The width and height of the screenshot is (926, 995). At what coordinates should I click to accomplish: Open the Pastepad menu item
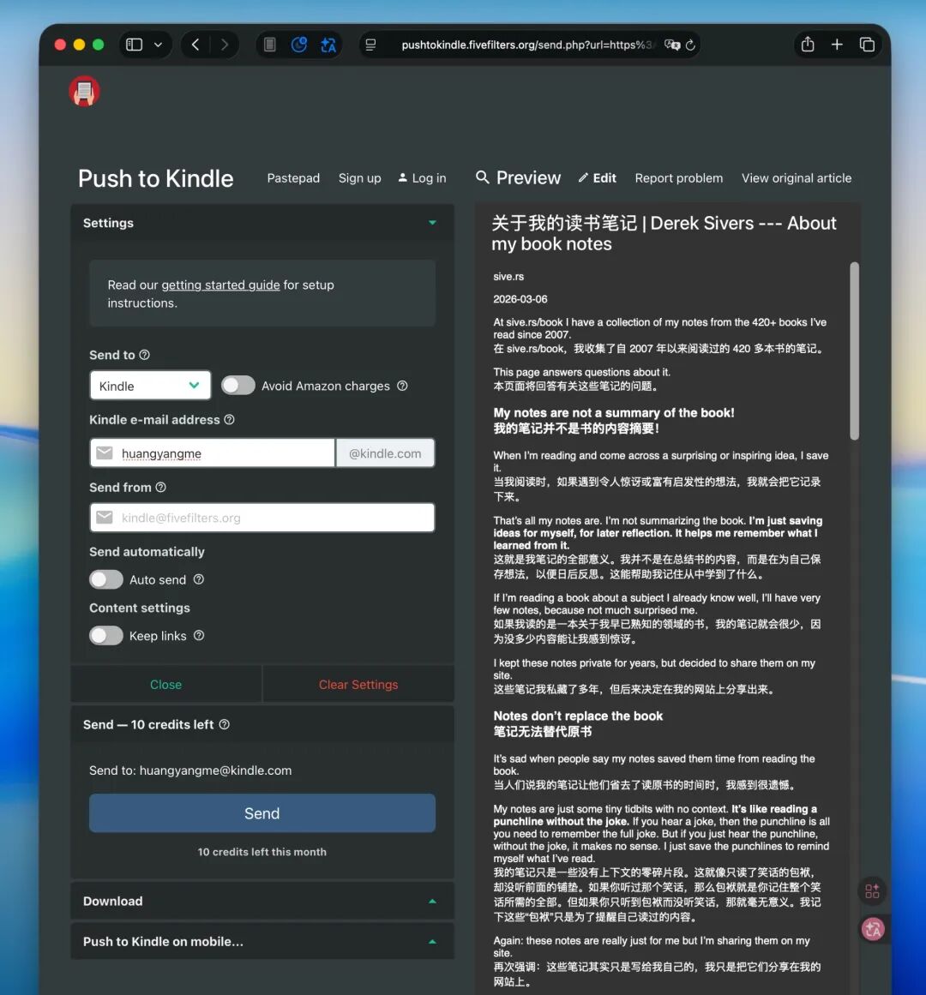point(293,178)
